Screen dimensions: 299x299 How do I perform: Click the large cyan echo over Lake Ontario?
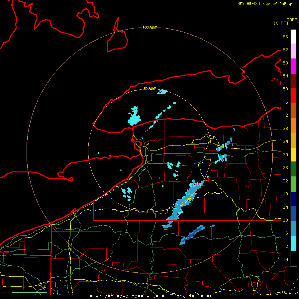click(x=134, y=116)
